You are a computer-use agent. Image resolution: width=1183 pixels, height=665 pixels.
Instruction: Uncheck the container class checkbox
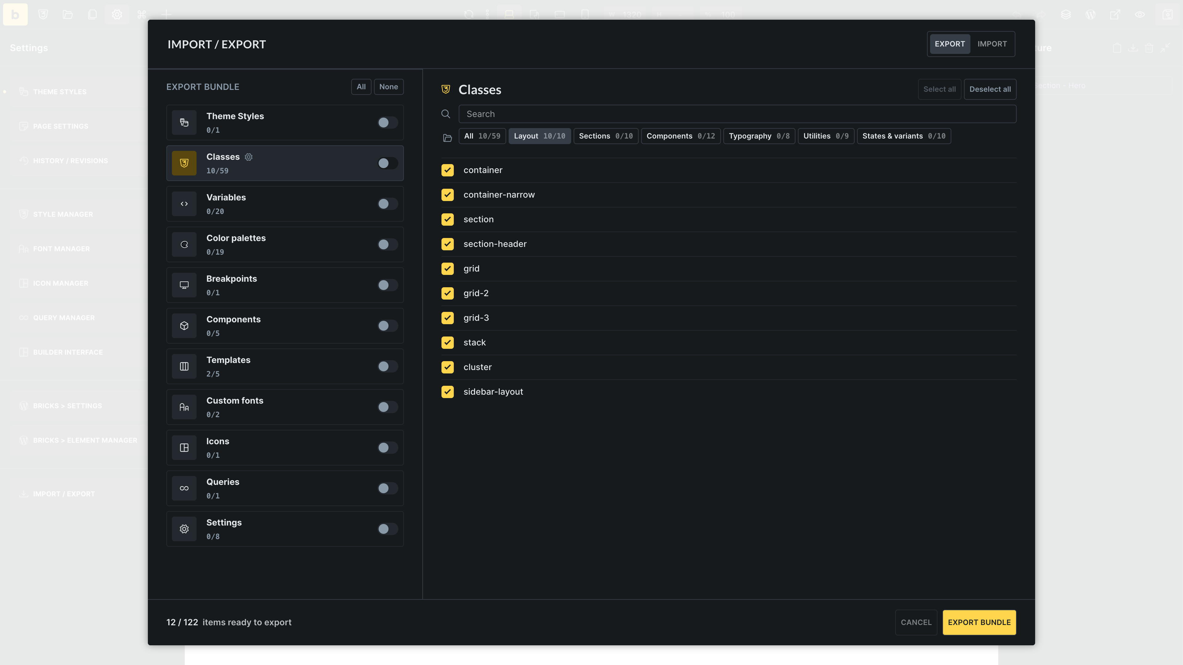pos(447,170)
